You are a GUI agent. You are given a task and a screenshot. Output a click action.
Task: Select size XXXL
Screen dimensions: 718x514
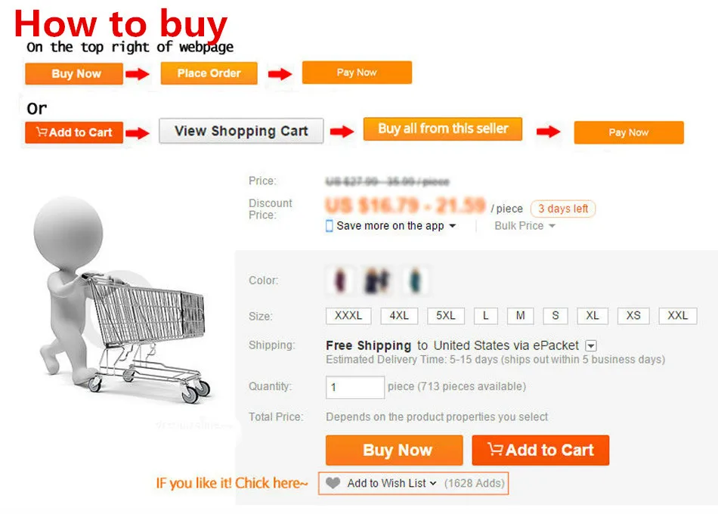coord(348,316)
